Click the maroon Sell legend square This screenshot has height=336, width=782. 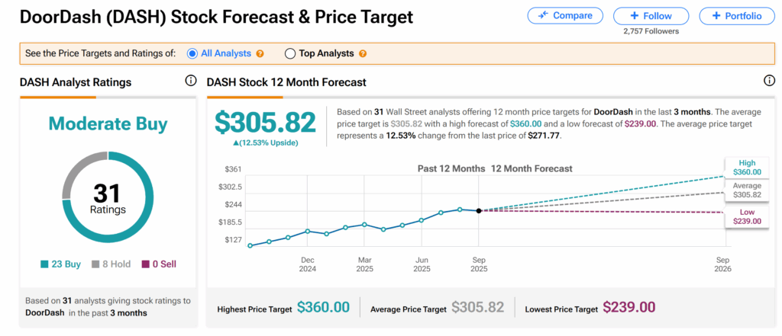click(x=147, y=264)
